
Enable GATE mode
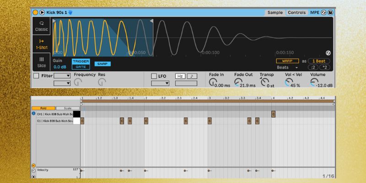coord(81,67)
